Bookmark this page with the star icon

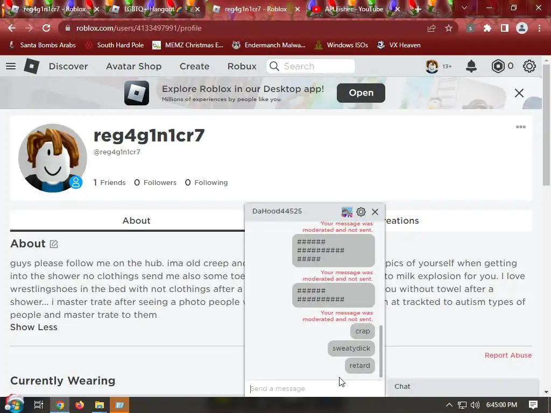tap(448, 28)
